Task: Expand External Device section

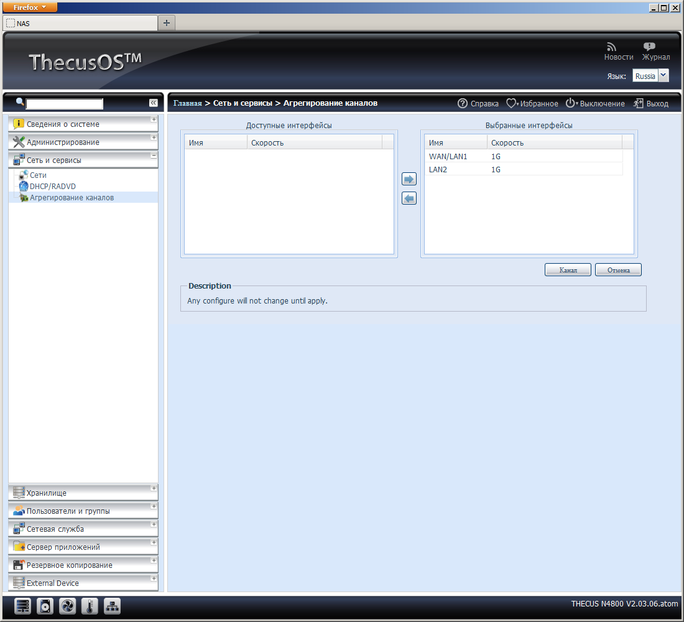Action: (x=83, y=583)
